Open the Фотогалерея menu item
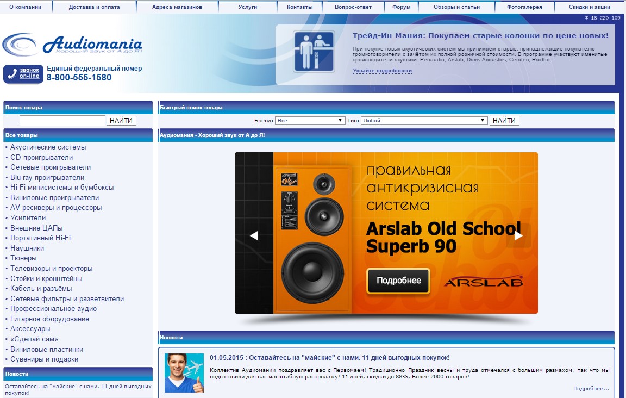Screen dimensions: 626x398 (x=524, y=7)
